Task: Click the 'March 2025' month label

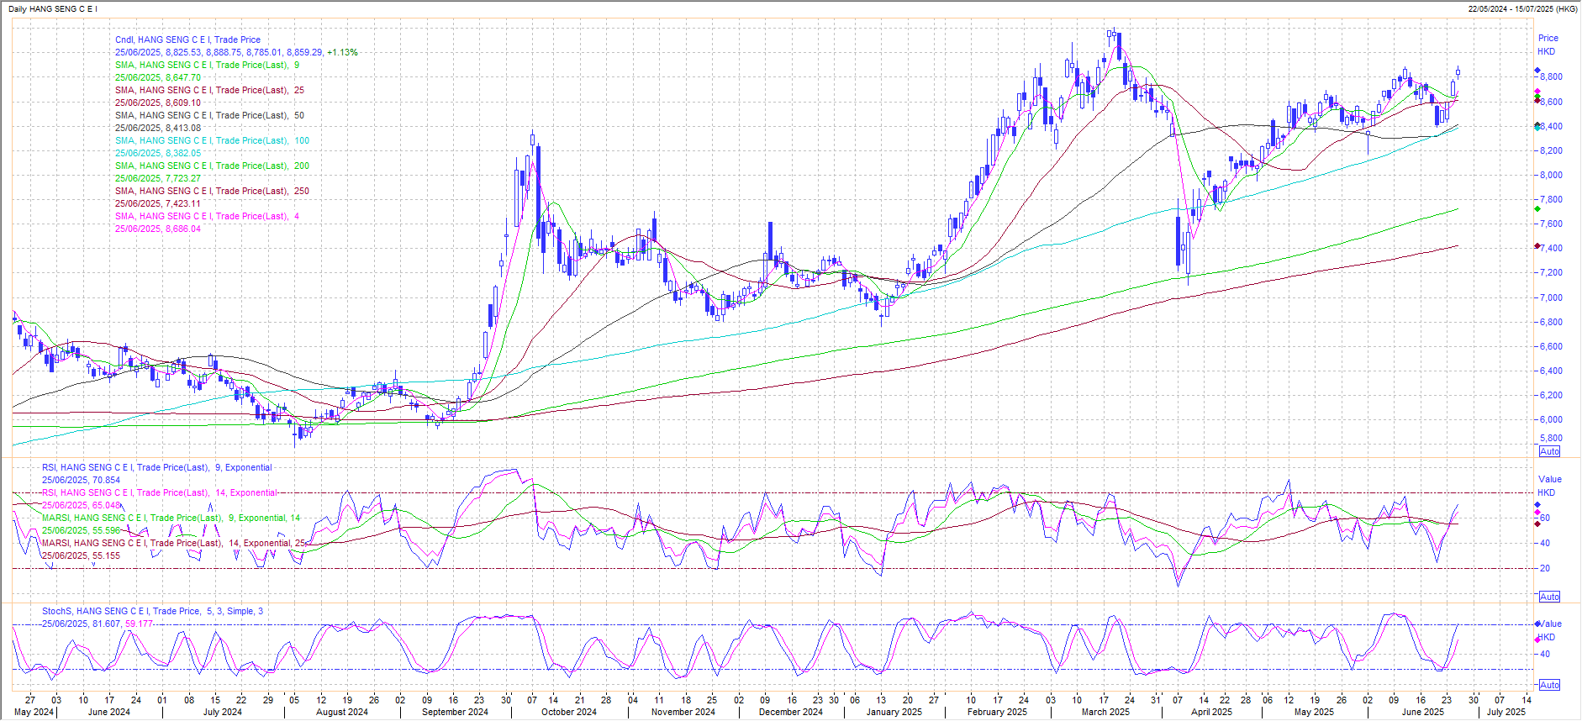Action: [x=1105, y=712]
